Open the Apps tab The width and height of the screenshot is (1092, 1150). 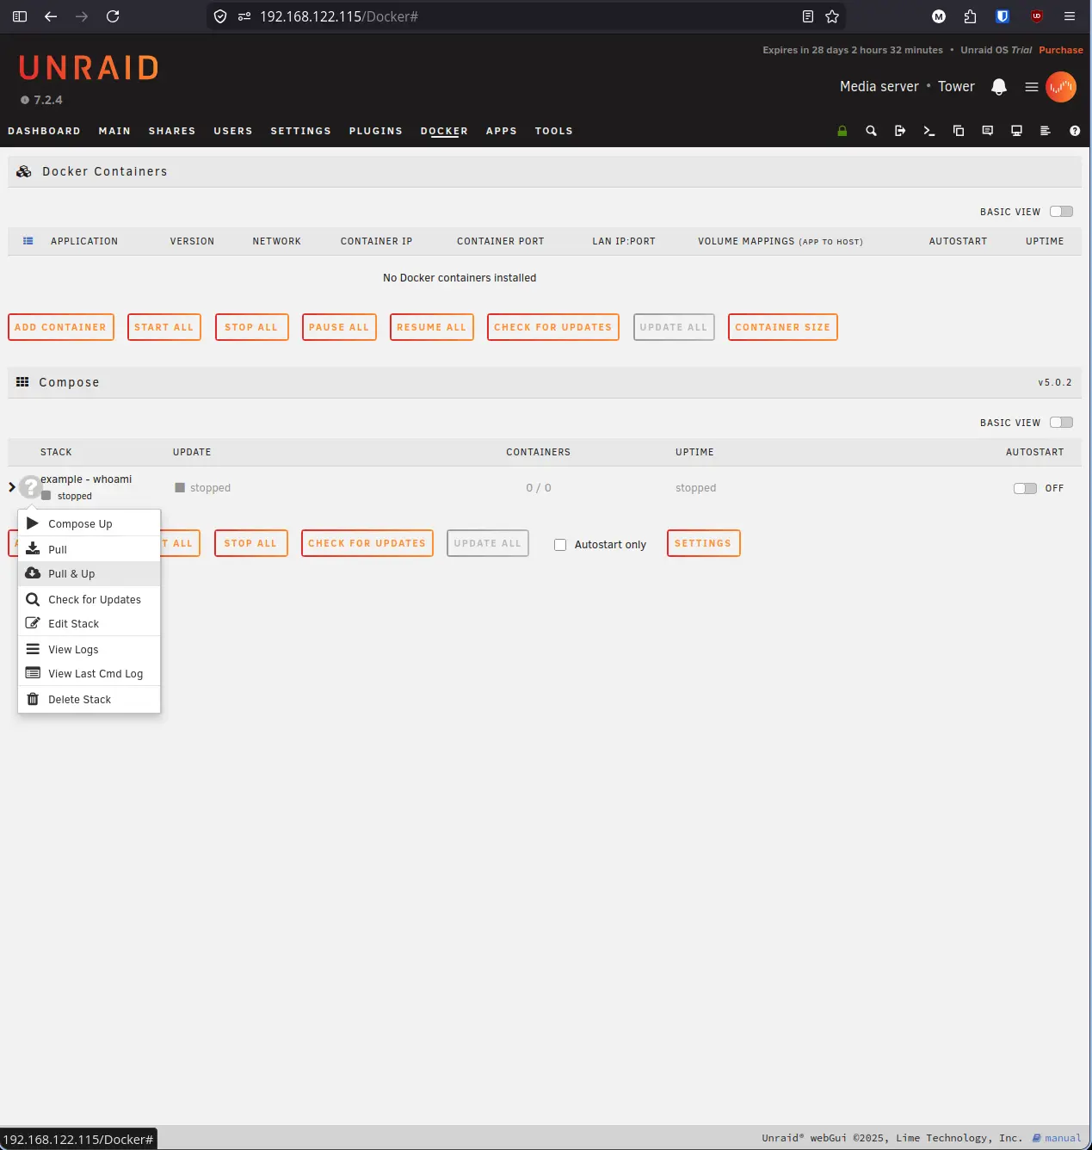click(x=502, y=131)
